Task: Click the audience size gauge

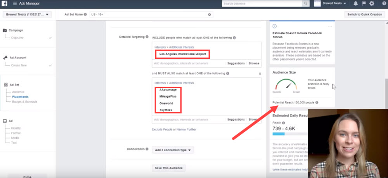Action: (x=286, y=85)
